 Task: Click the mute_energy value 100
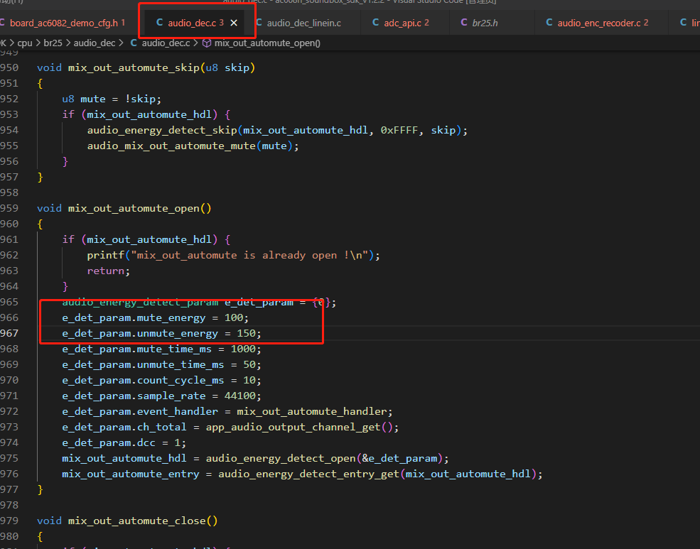[x=234, y=317]
